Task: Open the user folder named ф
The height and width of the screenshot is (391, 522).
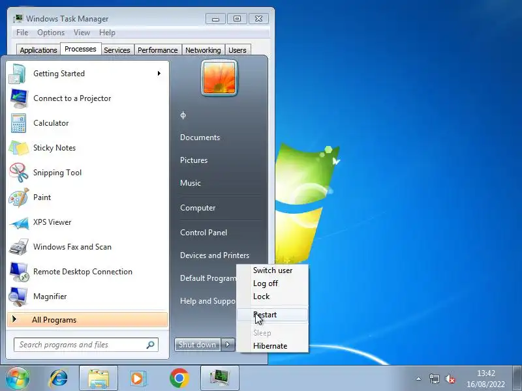Action: pos(183,115)
